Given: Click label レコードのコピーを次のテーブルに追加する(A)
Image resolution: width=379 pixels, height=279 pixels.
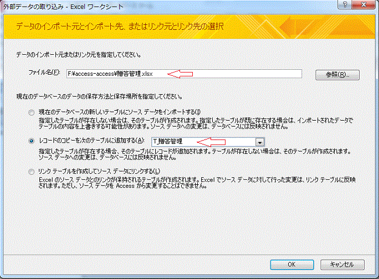Looking at the screenshot, I should point(91,141).
